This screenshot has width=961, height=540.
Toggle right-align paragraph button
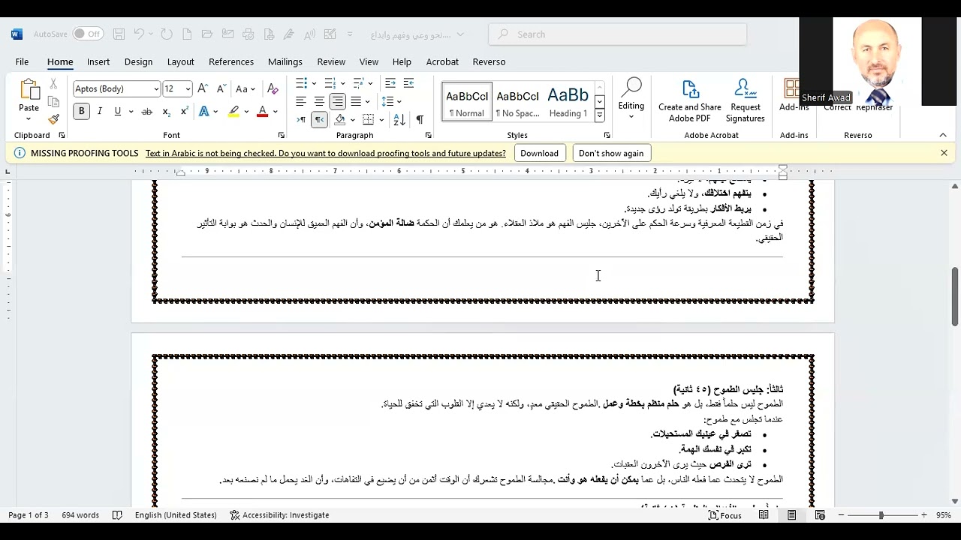pos(338,101)
